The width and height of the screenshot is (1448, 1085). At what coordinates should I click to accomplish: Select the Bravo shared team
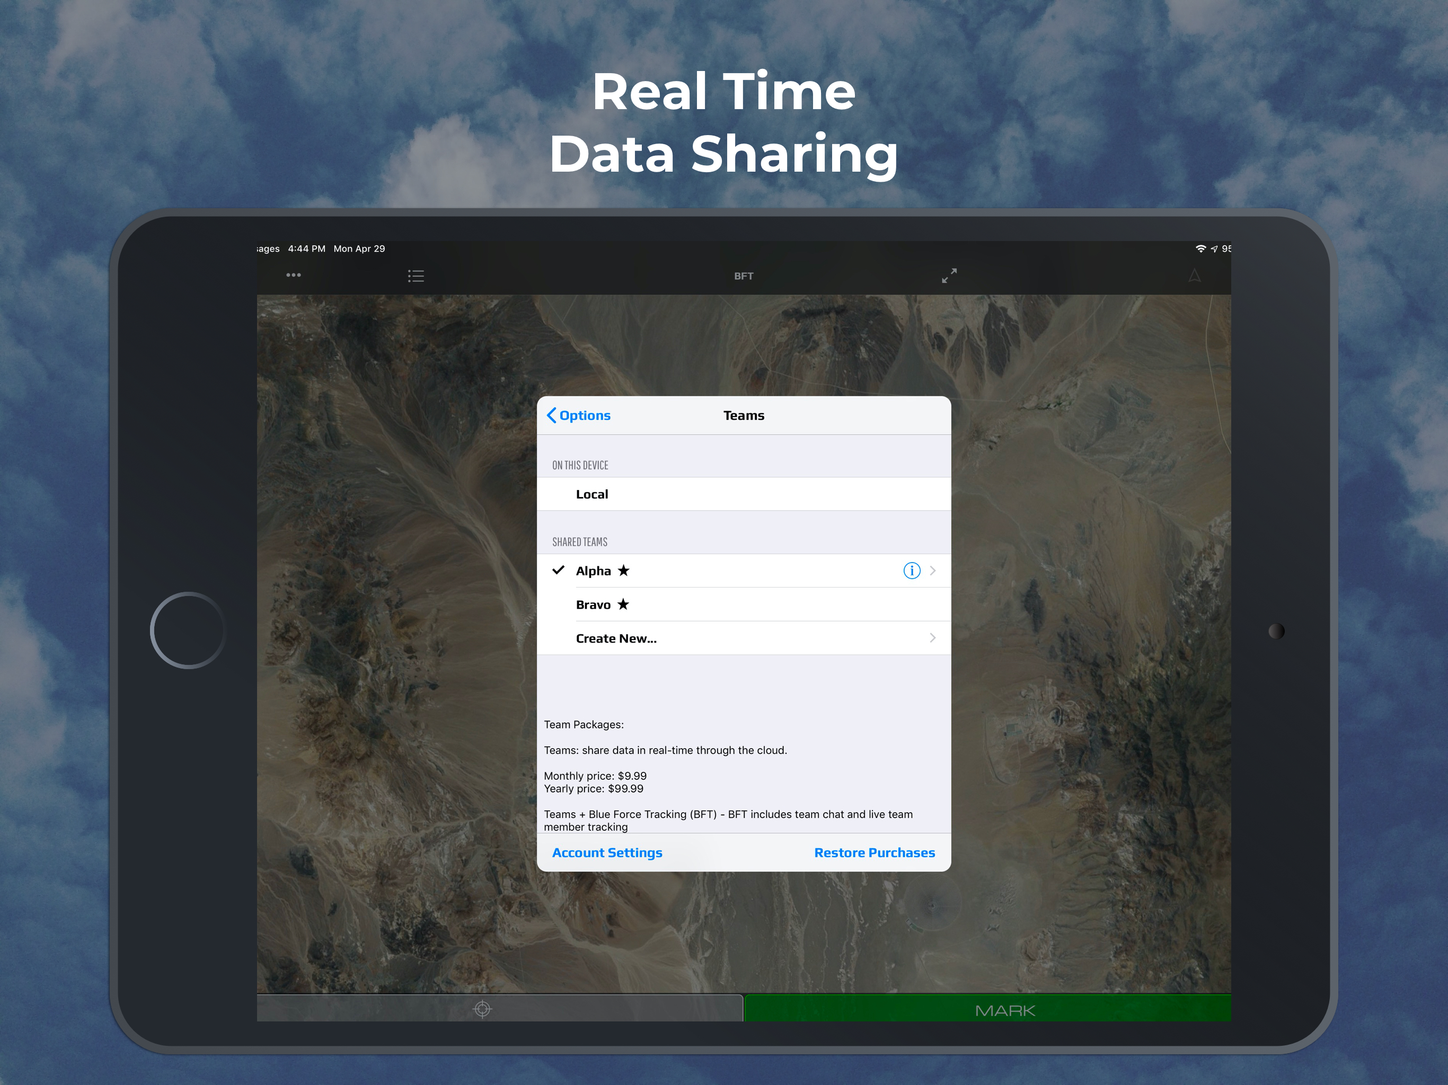coord(593,604)
